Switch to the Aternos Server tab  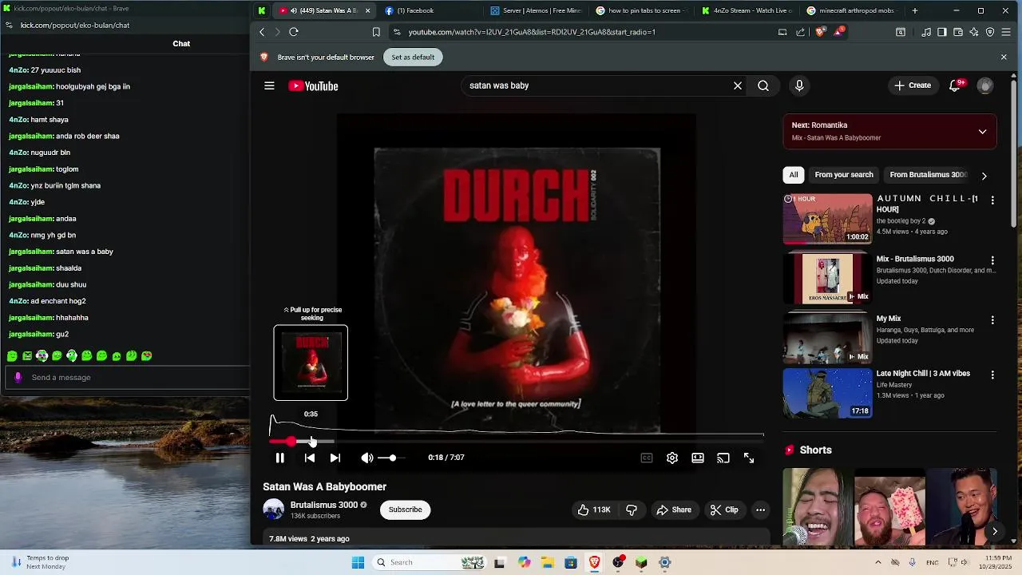(535, 11)
